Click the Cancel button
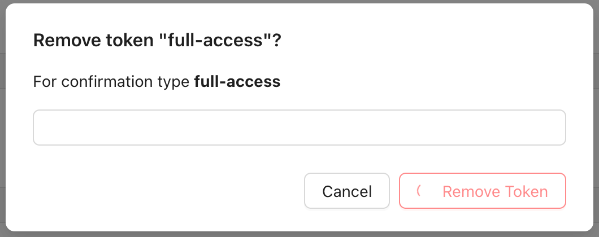 [347, 191]
